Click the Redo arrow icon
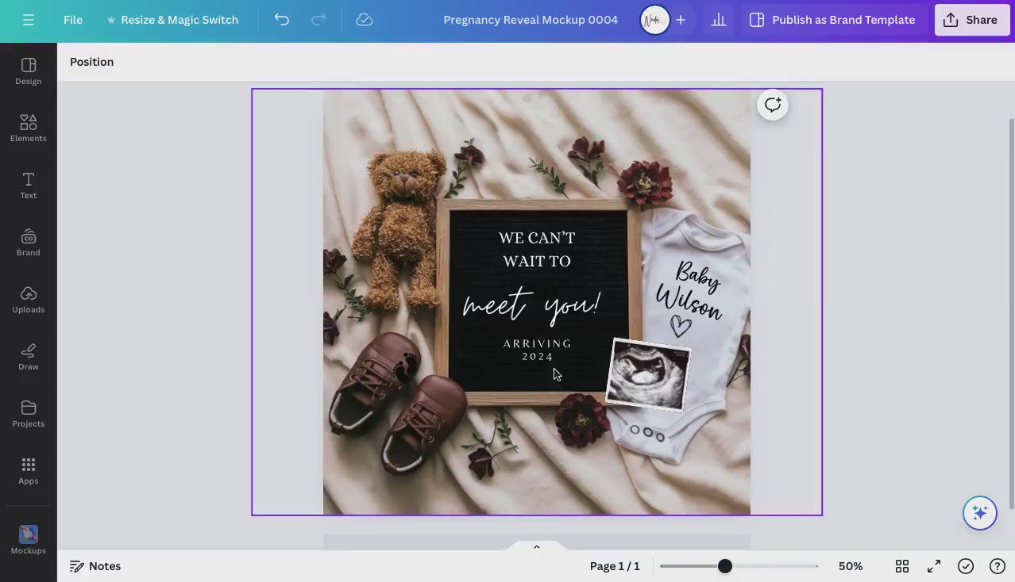Image resolution: width=1015 pixels, height=582 pixels. point(318,20)
